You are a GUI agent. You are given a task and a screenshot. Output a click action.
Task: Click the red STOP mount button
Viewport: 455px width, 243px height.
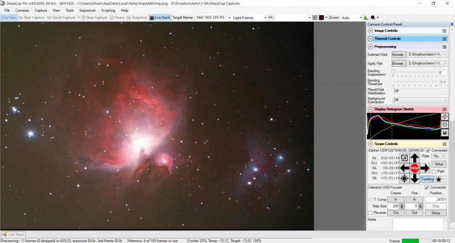415,168
